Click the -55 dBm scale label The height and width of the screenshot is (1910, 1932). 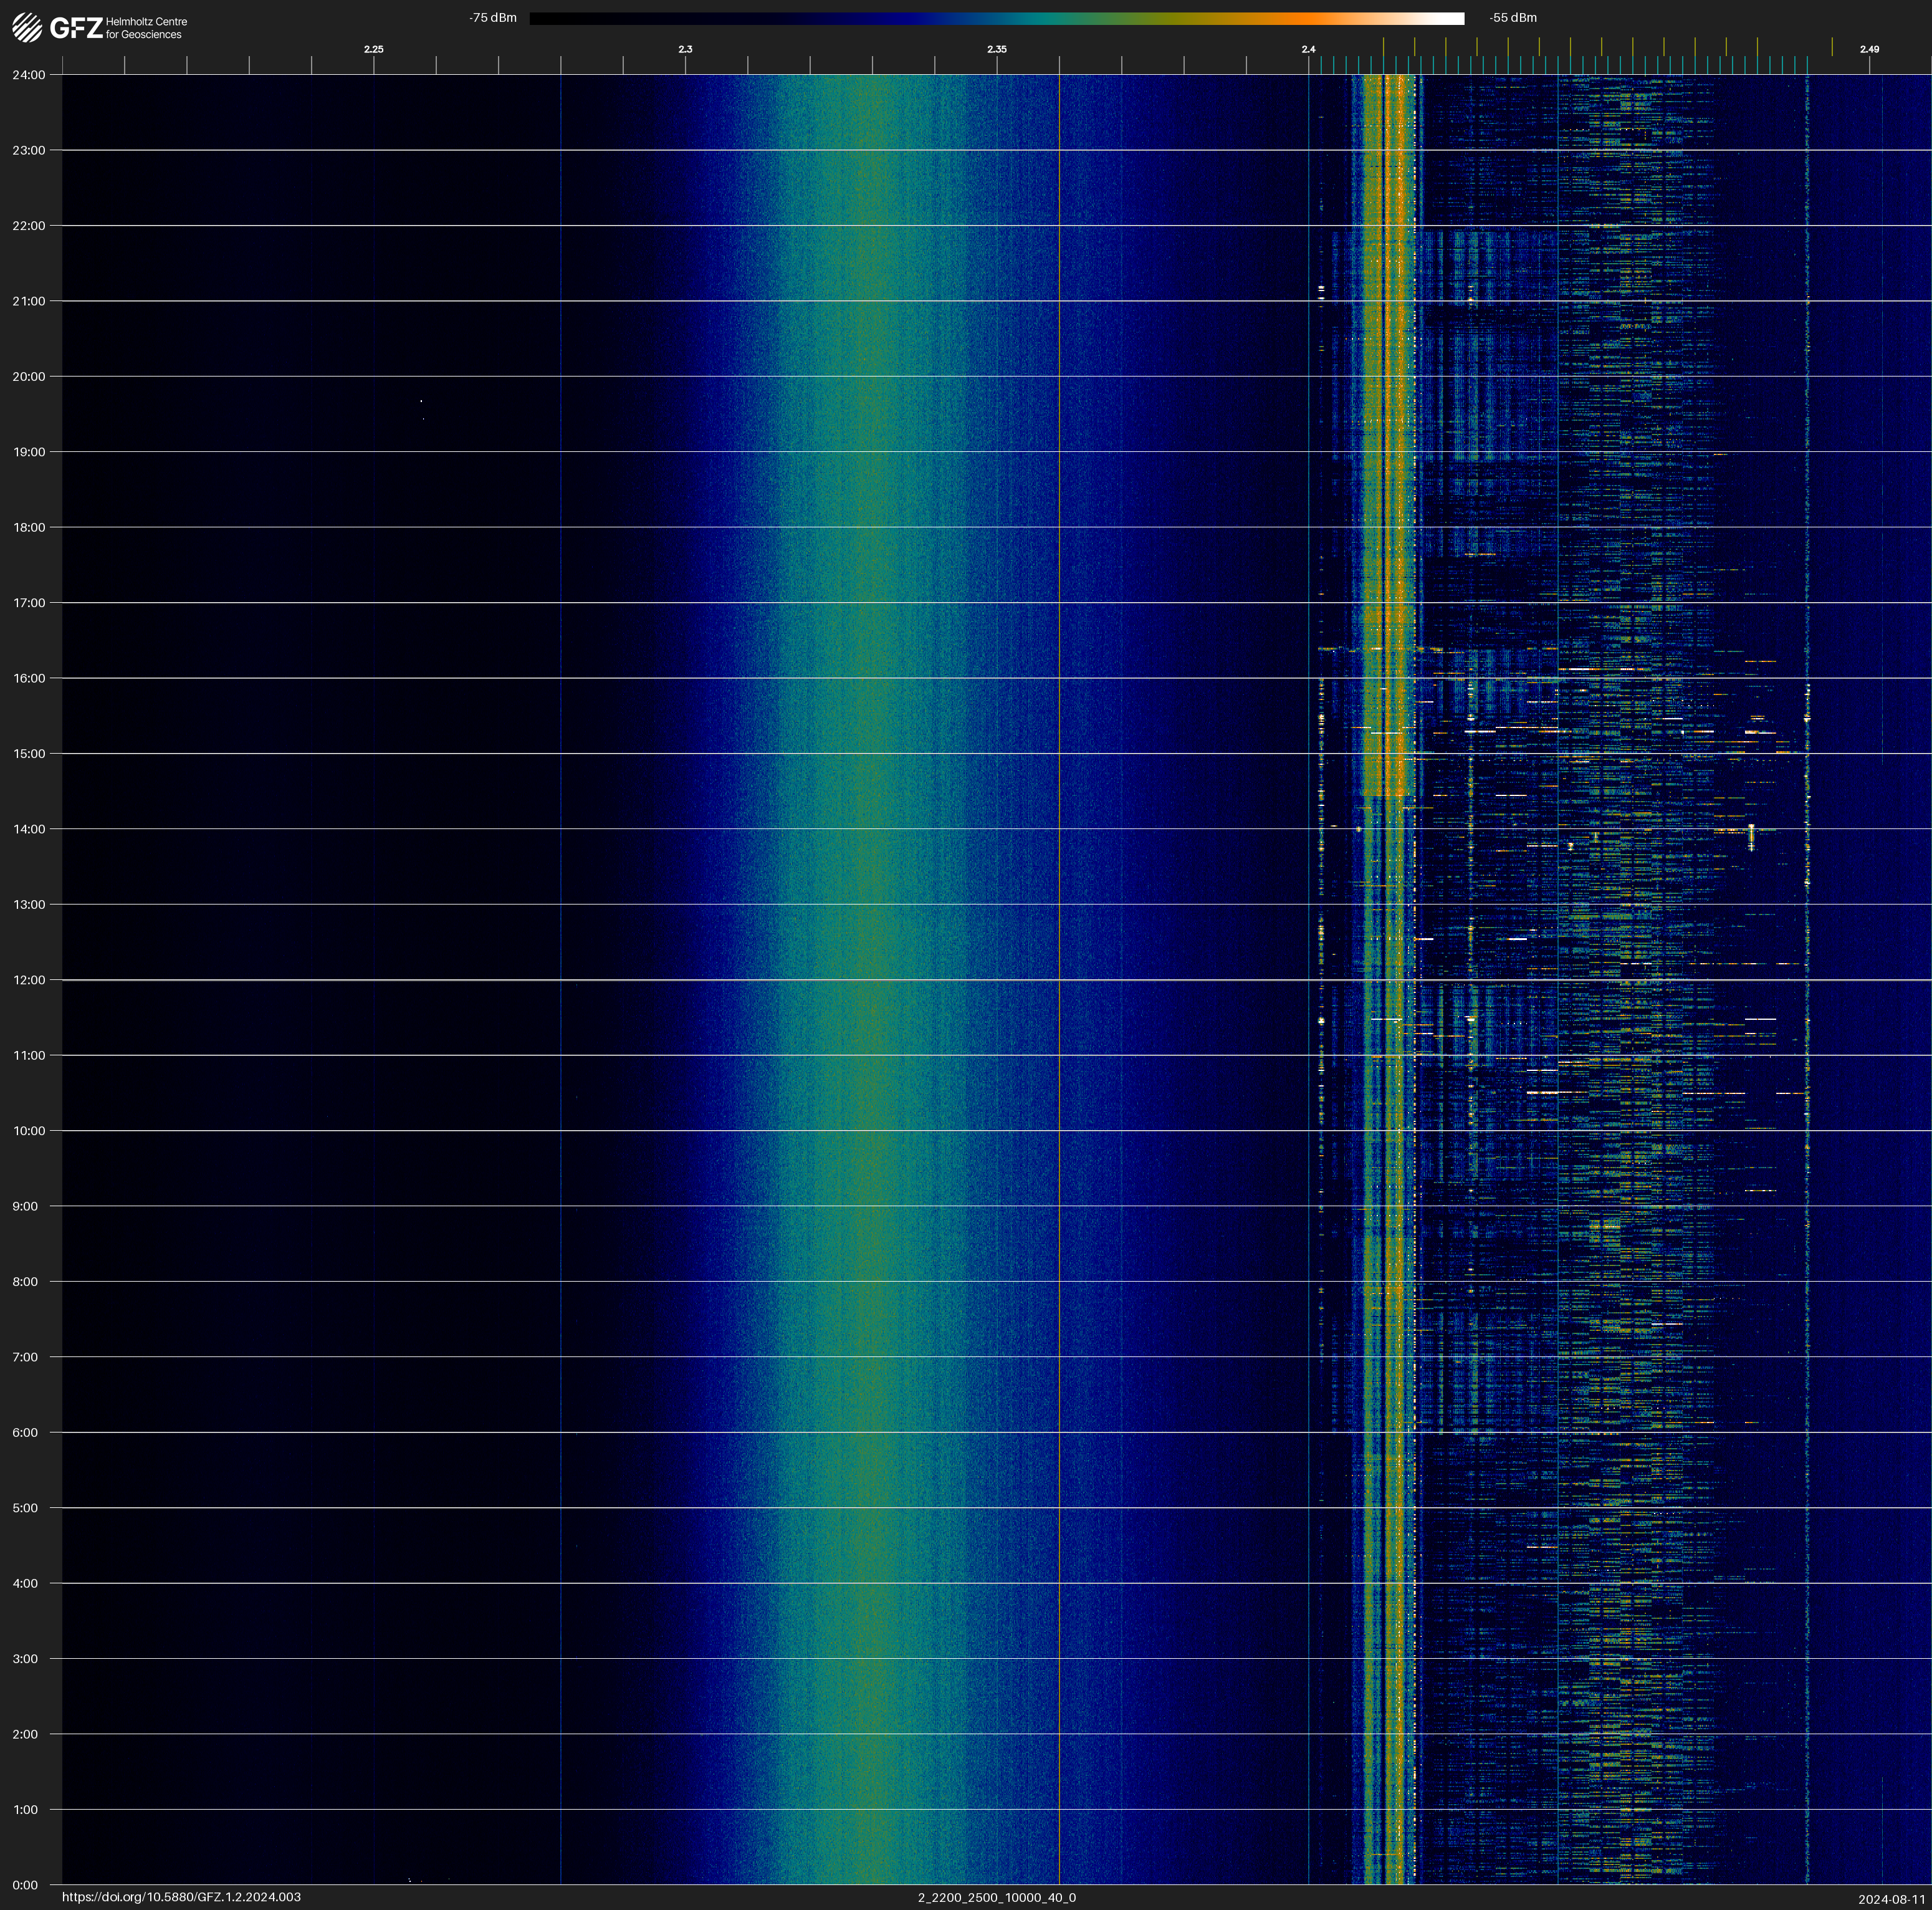[1512, 18]
